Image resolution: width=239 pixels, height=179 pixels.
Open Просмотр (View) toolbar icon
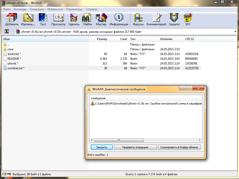pos(58,17)
